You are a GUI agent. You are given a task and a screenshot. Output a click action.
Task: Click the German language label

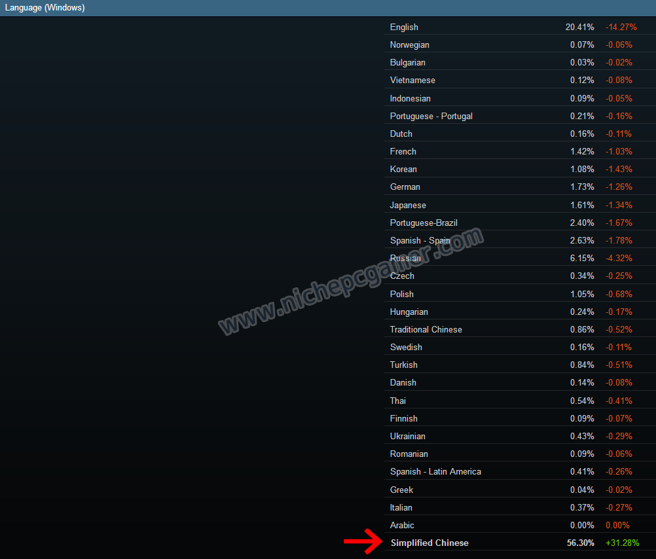405,187
